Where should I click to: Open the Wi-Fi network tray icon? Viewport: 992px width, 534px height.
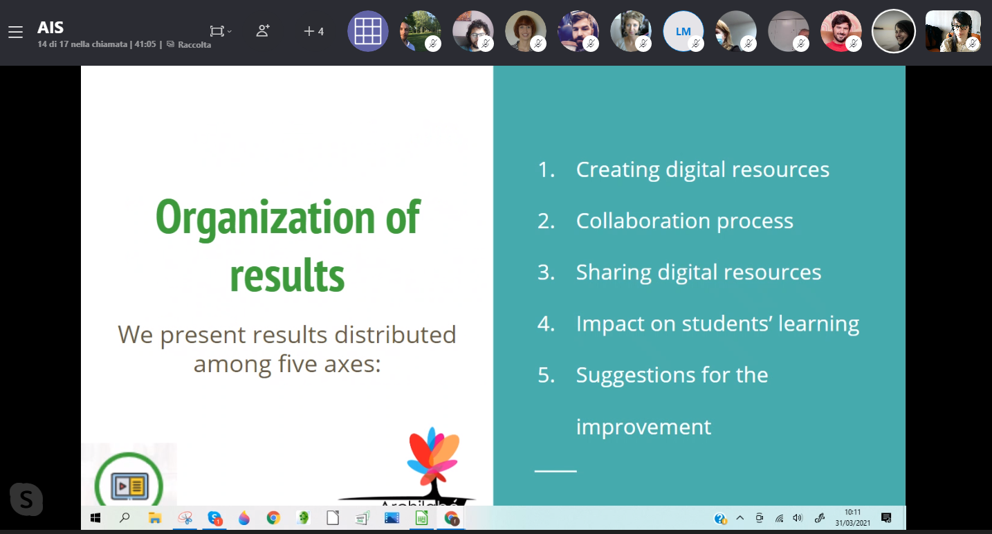click(x=779, y=517)
